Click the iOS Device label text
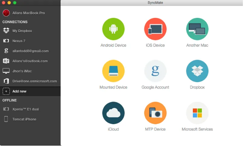This screenshot has width=244, height=153. coord(155,45)
